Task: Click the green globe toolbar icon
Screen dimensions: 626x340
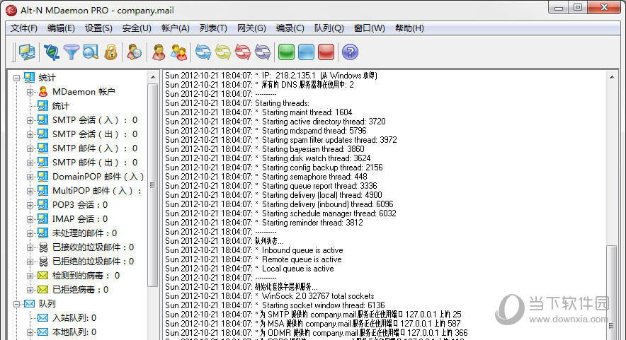Action: [52, 52]
